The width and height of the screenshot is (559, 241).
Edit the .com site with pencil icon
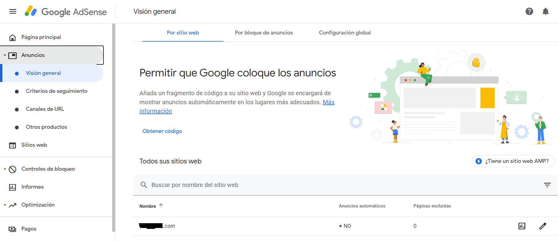543,226
